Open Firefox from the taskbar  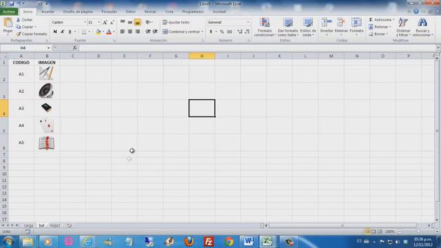pos(189,242)
